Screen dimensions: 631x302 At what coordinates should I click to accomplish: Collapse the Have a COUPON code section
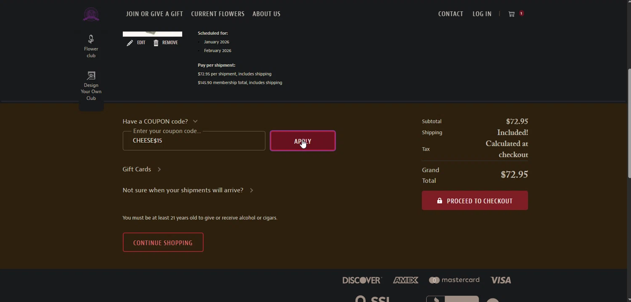click(160, 121)
